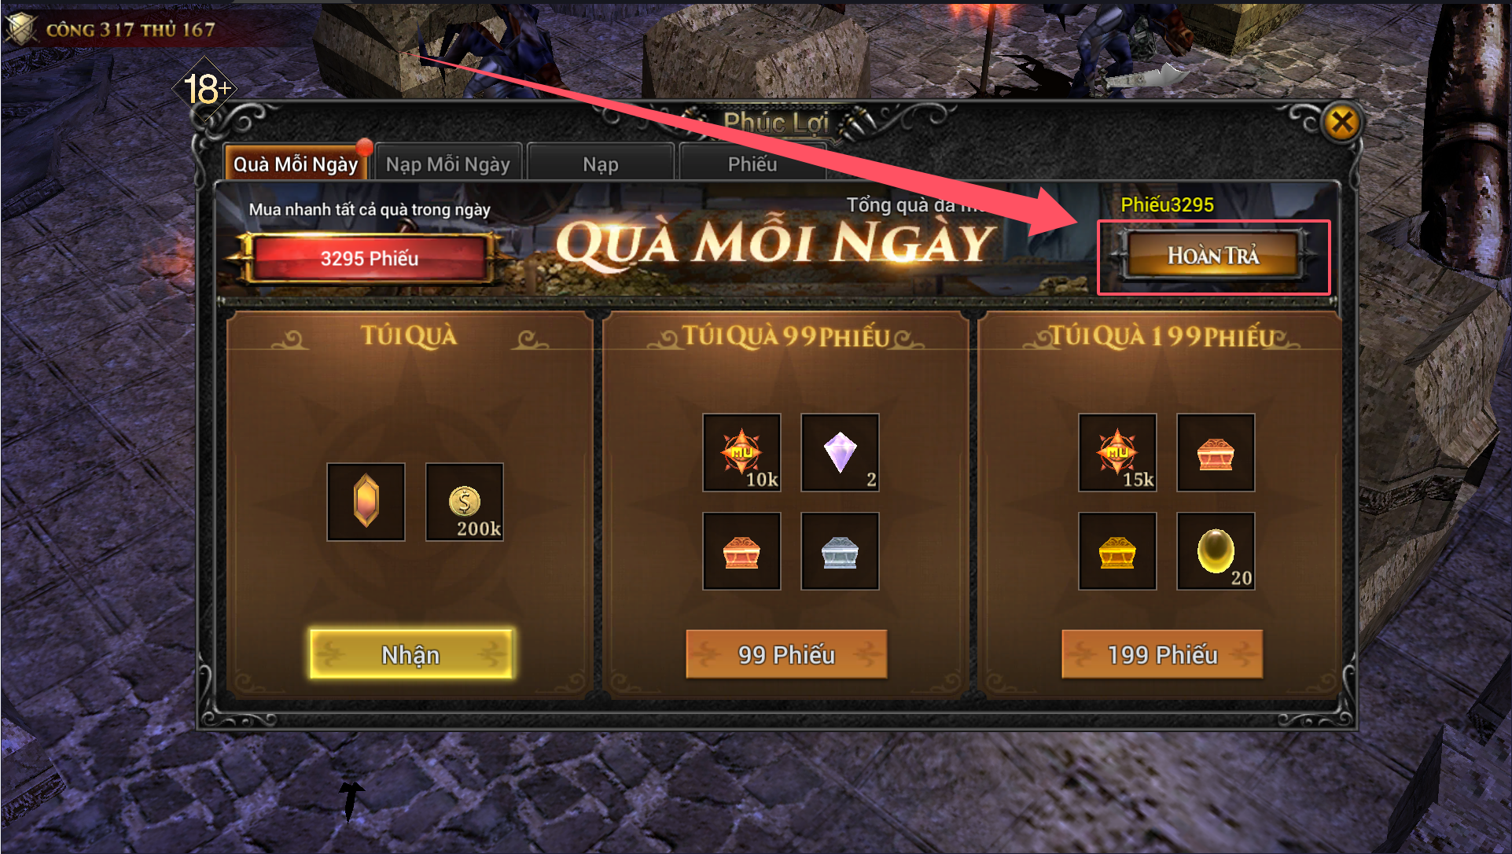Select the purple diamond reward icon
The height and width of the screenshot is (854, 1512).
(840, 452)
